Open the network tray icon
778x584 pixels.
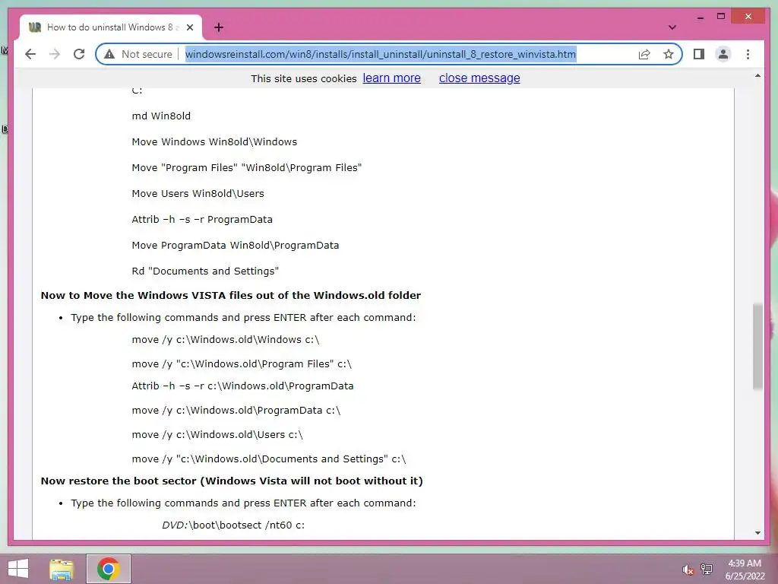coord(707,569)
